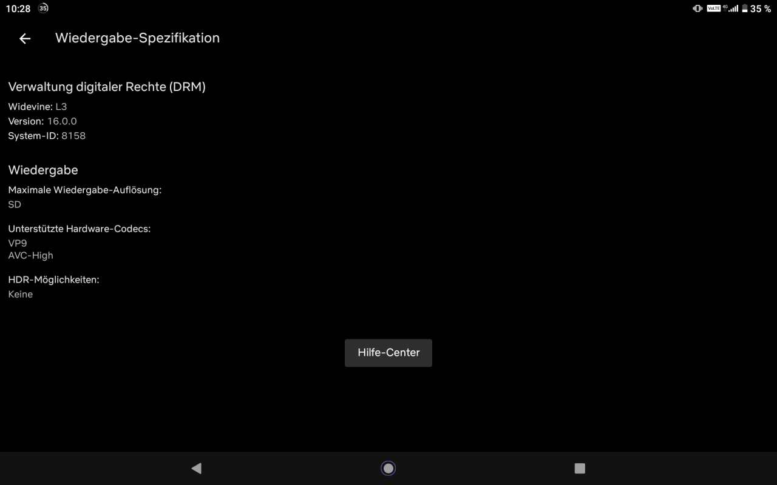Tap the HDR-Möglichkeiten label

click(53, 279)
